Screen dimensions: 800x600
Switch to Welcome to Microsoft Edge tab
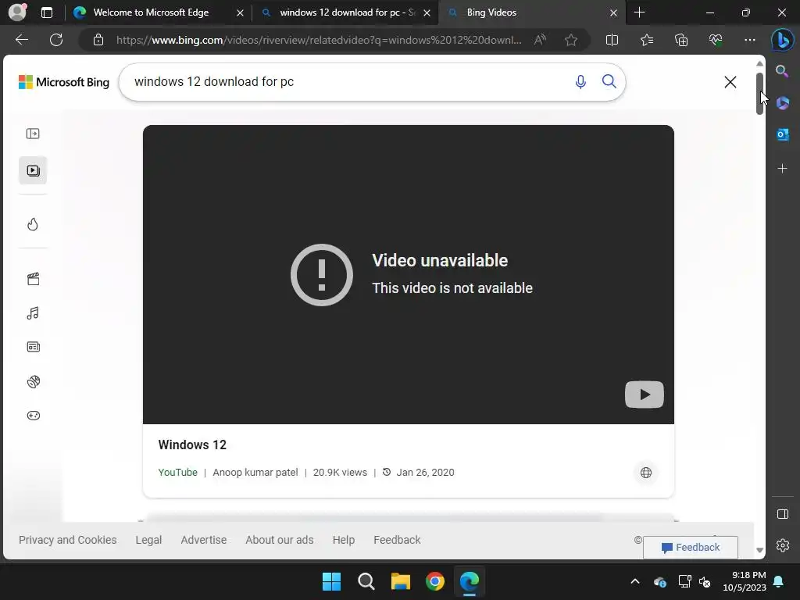click(151, 12)
